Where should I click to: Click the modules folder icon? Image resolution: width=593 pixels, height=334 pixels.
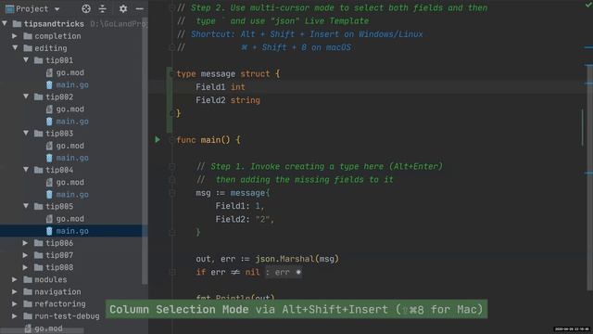click(28, 279)
